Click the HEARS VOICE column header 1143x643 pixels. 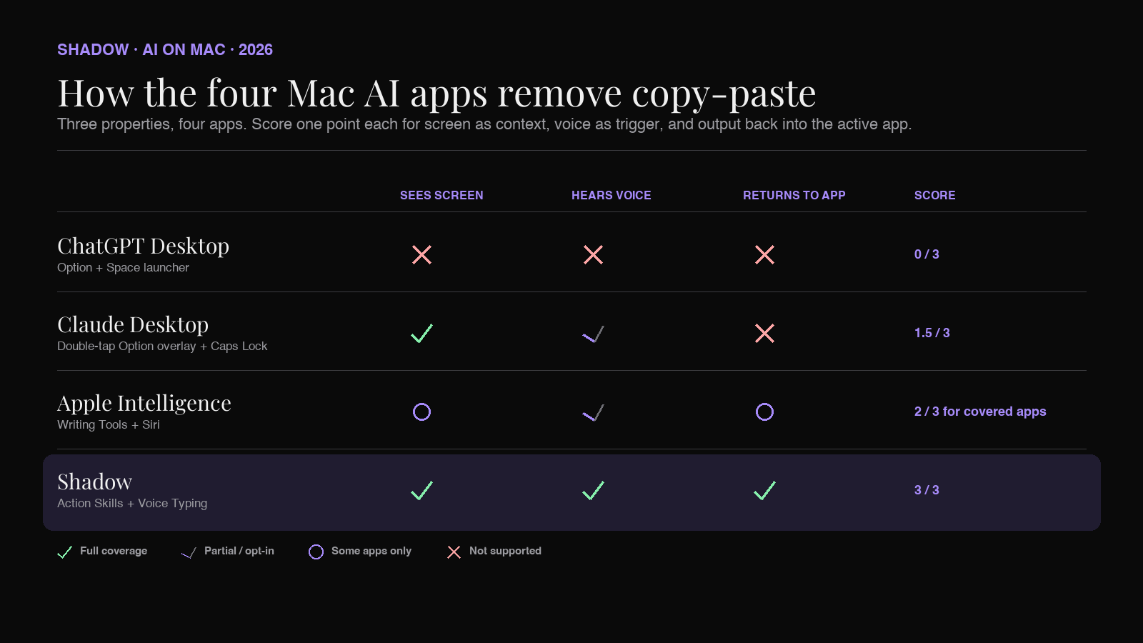[612, 196]
